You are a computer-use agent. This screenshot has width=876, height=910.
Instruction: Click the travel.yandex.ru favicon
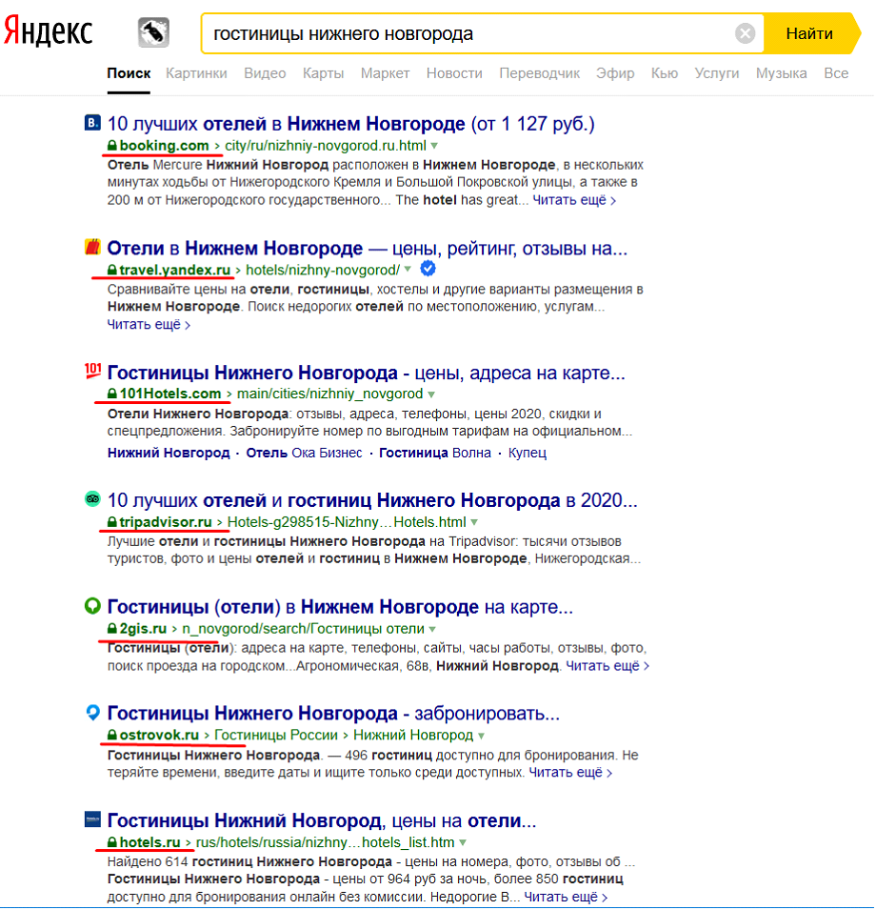[x=92, y=247]
